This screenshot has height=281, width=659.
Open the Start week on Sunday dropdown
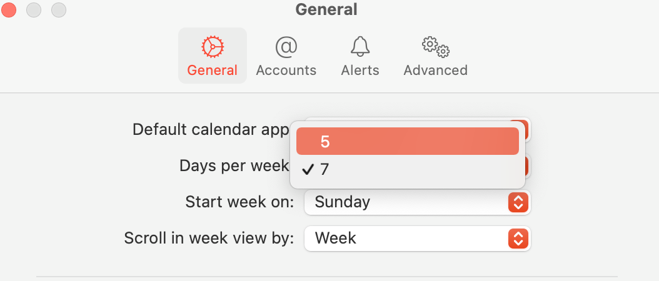coord(416,202)
